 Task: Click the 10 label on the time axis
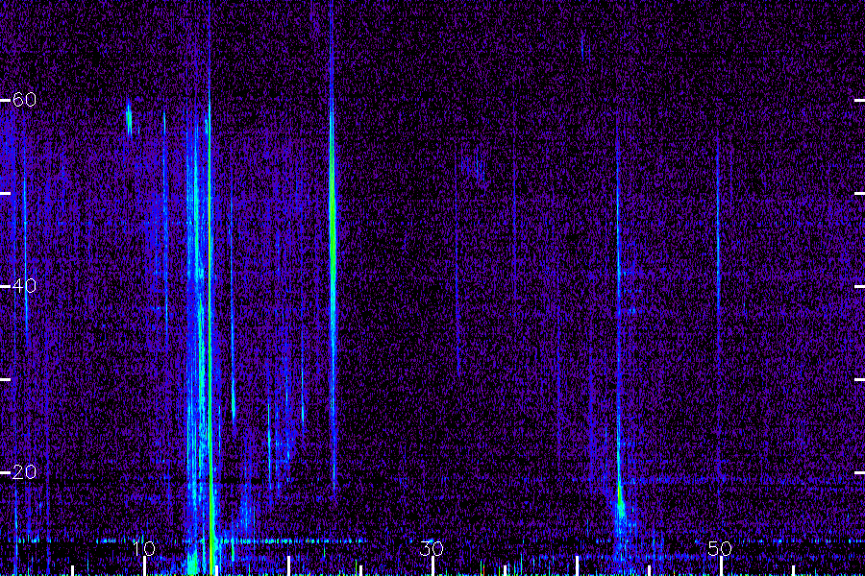(143, 548)
